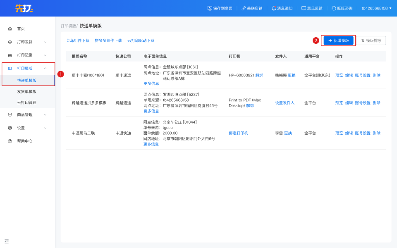Screen dimensions: 397x248
Task: Click the settings gear icon in sidebar
Action: click(10, 128)
